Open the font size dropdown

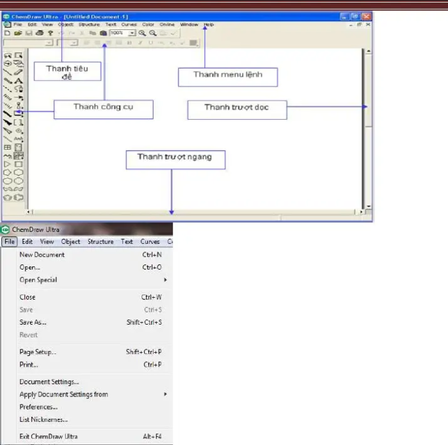[x=74, y=43]
